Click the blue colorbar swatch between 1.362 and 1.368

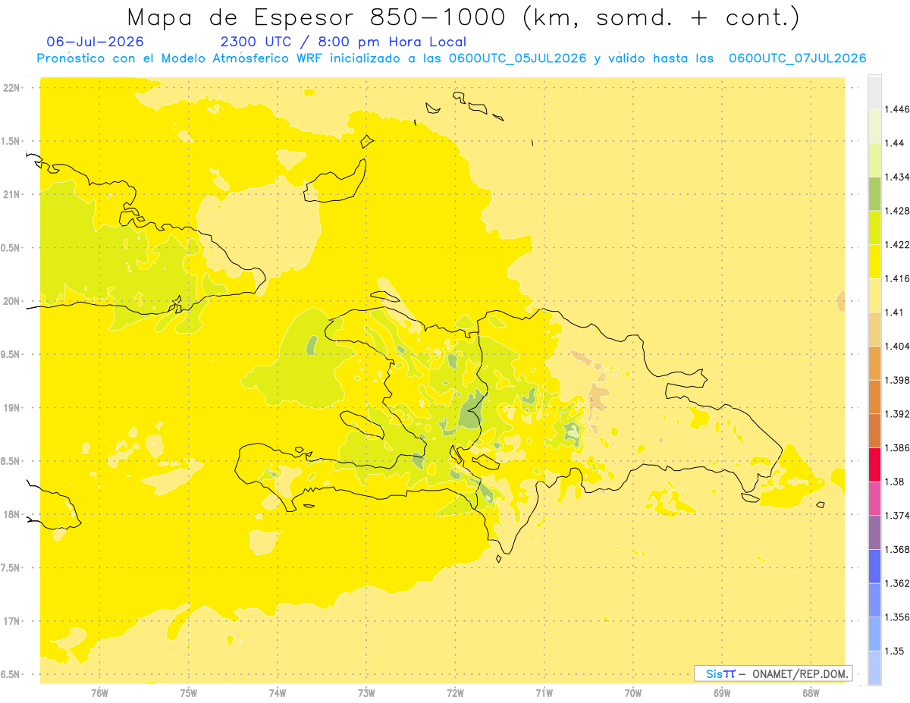(874, 566)
